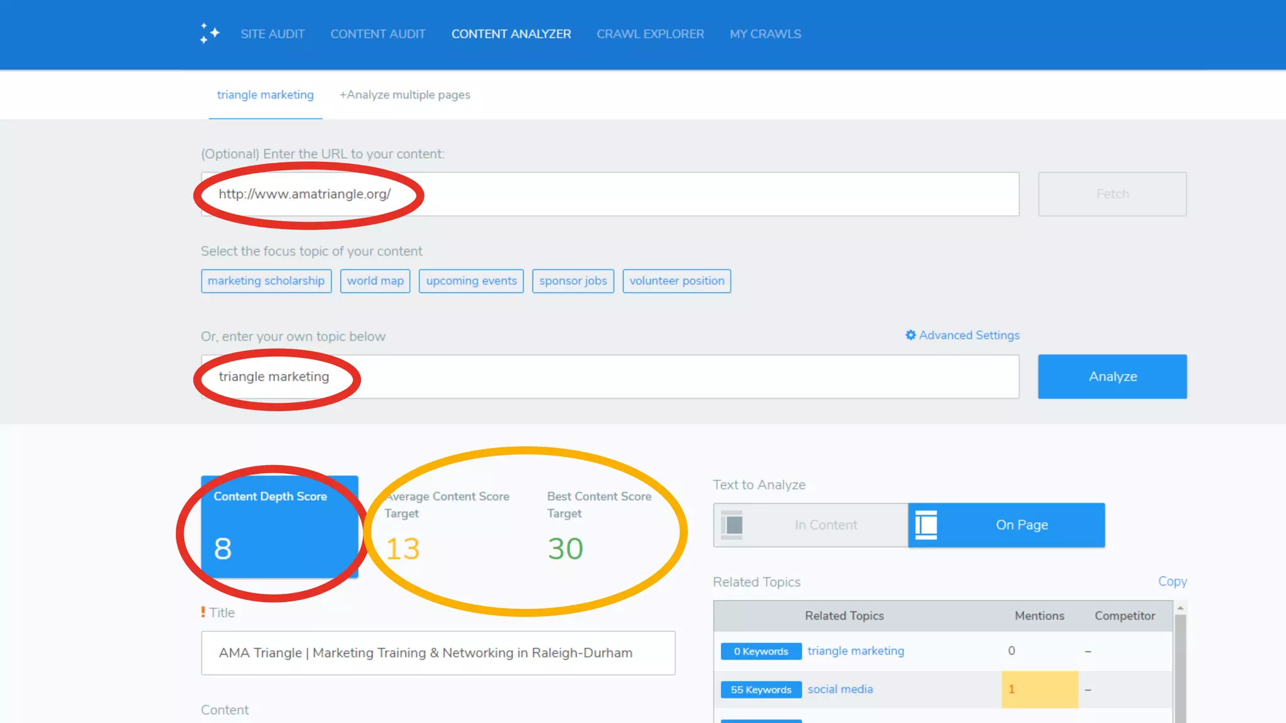Open Crawl Explorer from the navigation
Viewport: 1286px width, 723px height.
click(650, 34)
